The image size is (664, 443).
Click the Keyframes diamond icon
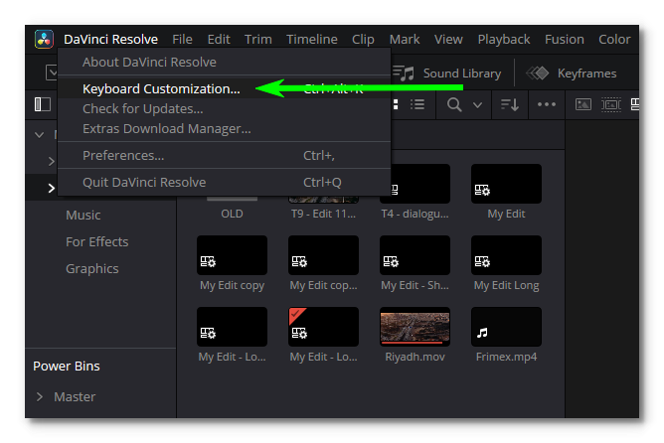point(537,74)
